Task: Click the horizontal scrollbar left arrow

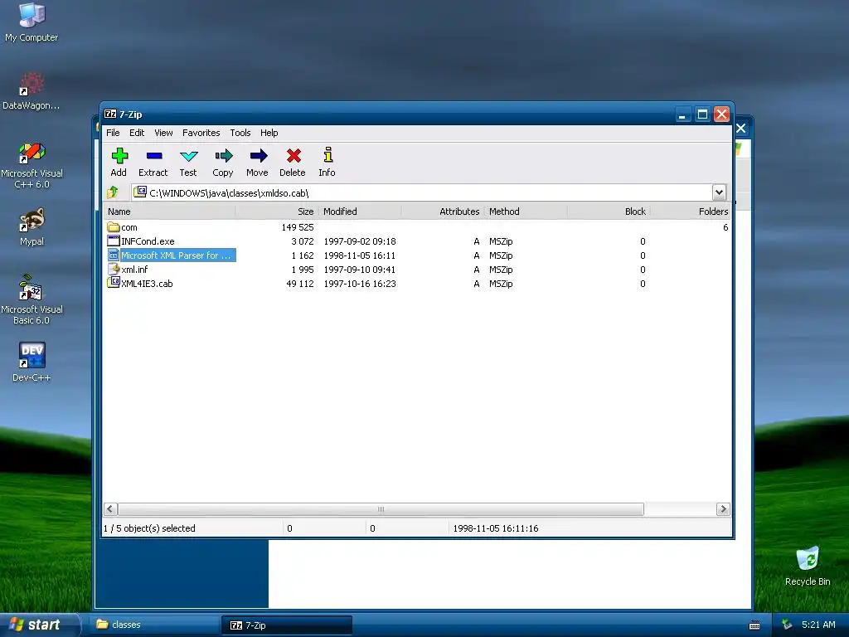Action: 110,509
